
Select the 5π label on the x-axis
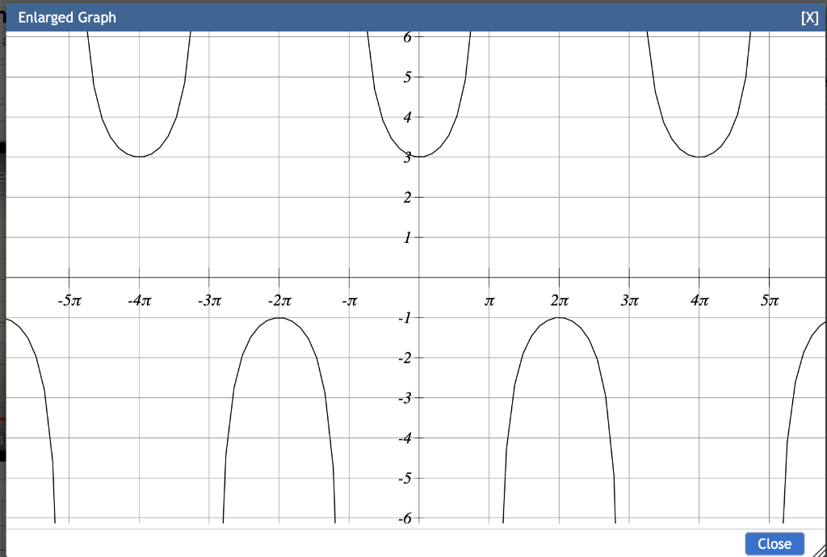click(770, 301)
